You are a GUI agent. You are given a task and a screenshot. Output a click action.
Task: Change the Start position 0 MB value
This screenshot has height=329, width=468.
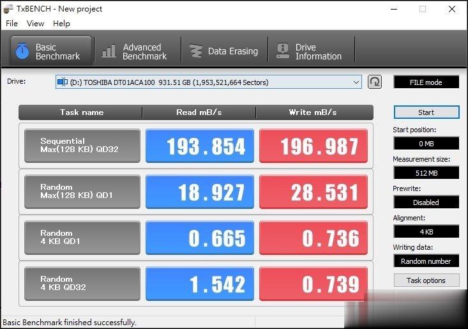[426, 144]
